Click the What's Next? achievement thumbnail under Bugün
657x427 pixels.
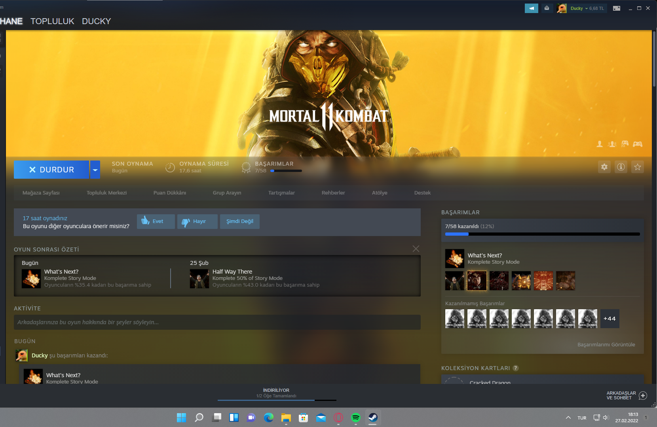(x=31, y=279)
